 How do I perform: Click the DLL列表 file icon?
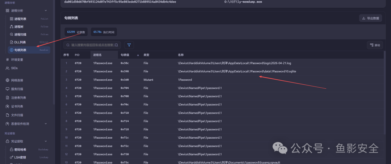pyautogui.click(x=12, y=42)
